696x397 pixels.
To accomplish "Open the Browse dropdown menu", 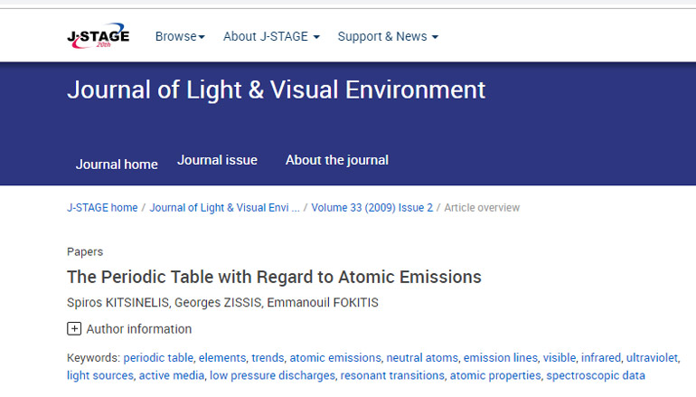I will coord(180,37).
